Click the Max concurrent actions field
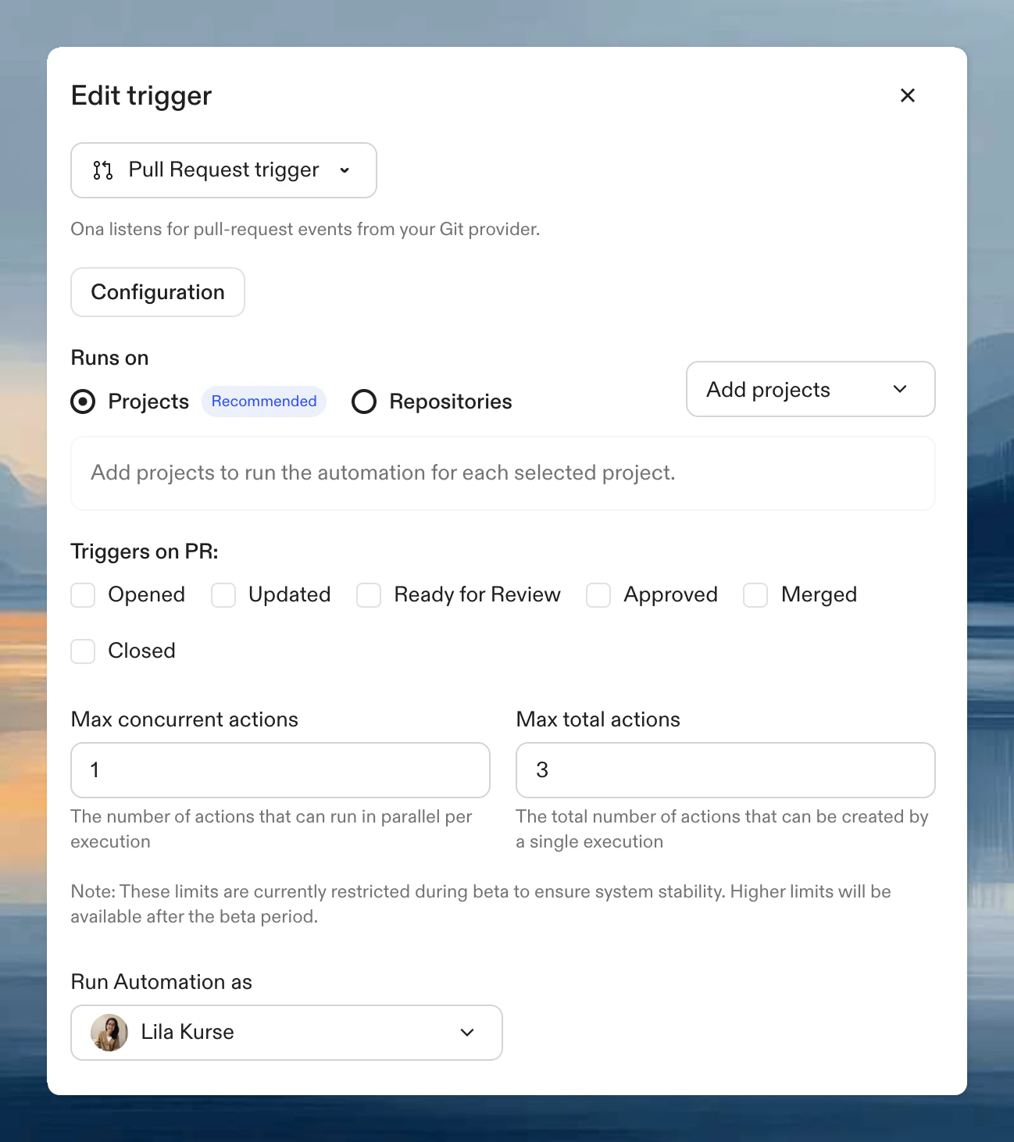 click(280, 770)
